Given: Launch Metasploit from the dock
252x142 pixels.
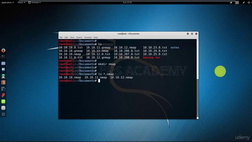Looking at the screenshot, I should tap(3, 69).
